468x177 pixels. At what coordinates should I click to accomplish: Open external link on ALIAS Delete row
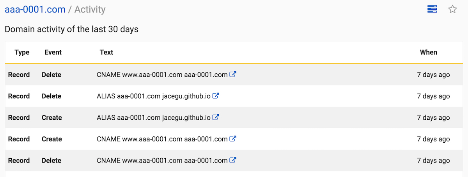point(216,96)
